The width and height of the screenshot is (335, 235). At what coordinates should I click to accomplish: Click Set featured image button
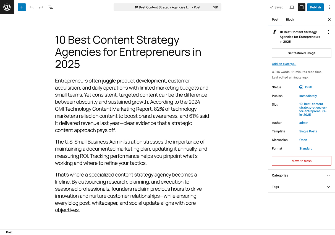pos(301,53)
